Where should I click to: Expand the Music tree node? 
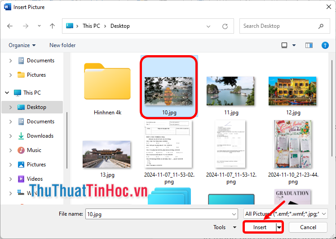point(10,150)
